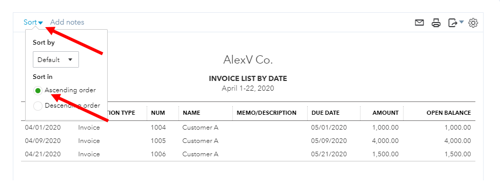Click invoice number 1004
500x186 pixels.
[158, 128]
